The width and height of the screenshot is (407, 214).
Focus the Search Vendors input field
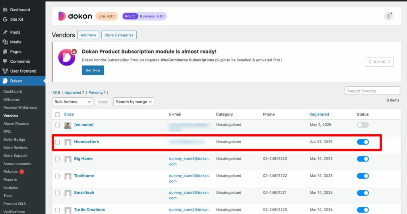372,91
